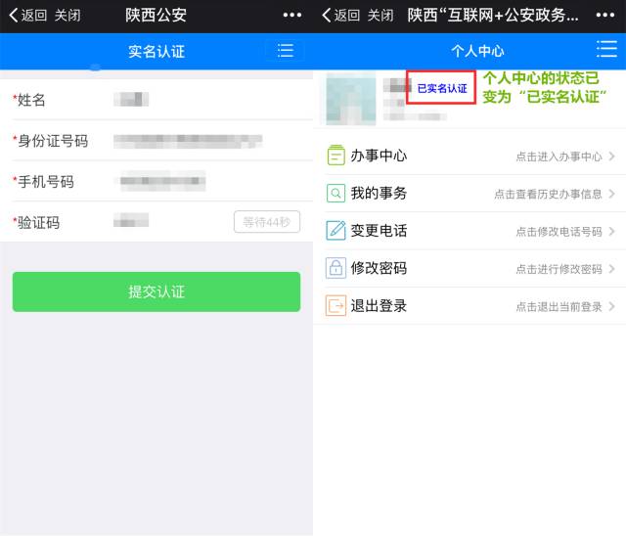Screen dimensions: 626x536
Task: Click the 点击查看历史办事信息 hint text
Action: click(548, 194)
